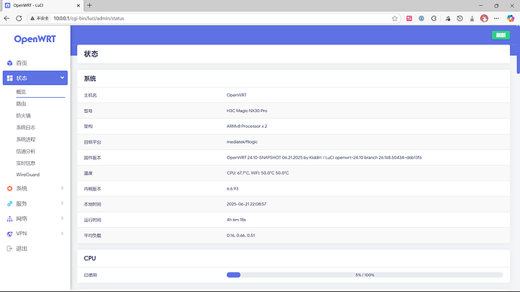
Task: Open the 概览 overview submenu item
Action: [x=21, y=92]
